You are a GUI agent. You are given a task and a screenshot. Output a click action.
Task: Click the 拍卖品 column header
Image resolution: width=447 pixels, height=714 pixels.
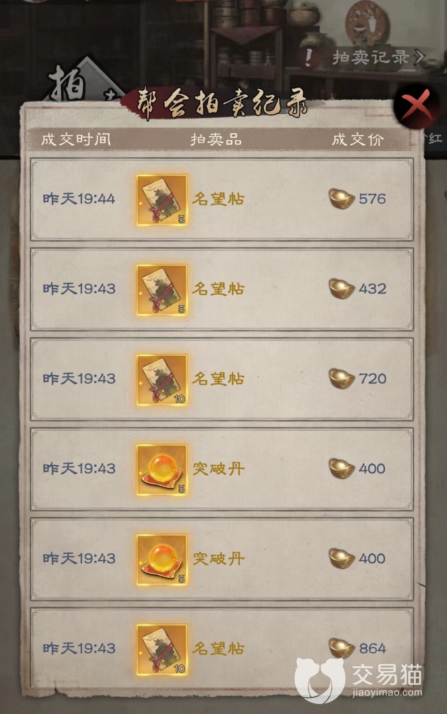216,139
